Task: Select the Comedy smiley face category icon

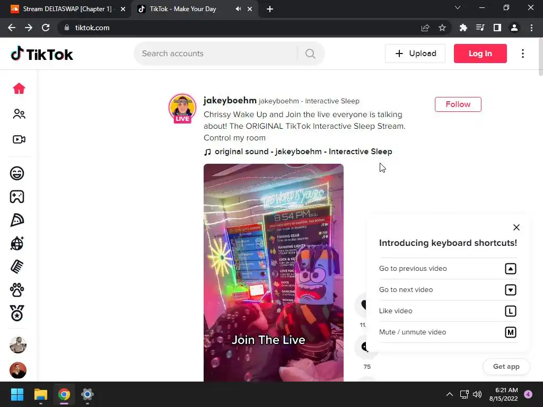Action: pos(17,173)
